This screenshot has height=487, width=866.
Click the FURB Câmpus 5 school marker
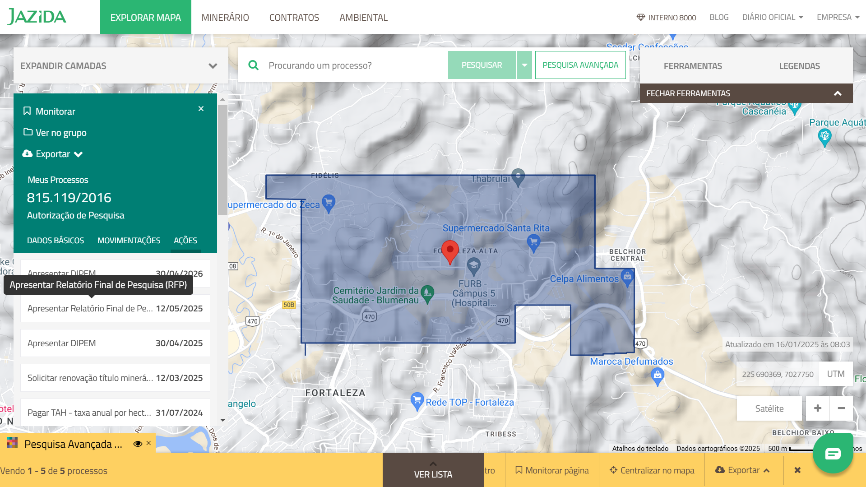[473, 266]
